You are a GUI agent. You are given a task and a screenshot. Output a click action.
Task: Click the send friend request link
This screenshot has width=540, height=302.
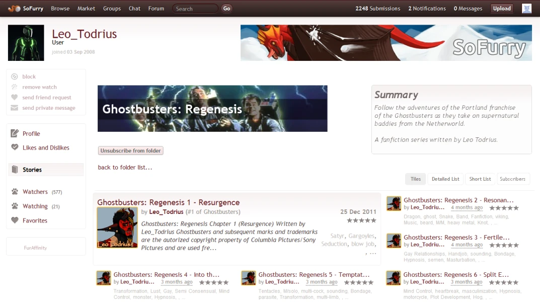47,98
